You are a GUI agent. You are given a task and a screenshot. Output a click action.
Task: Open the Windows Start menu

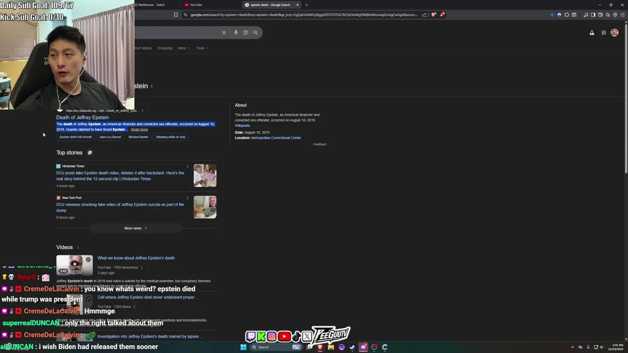click(x=243, y=347)
